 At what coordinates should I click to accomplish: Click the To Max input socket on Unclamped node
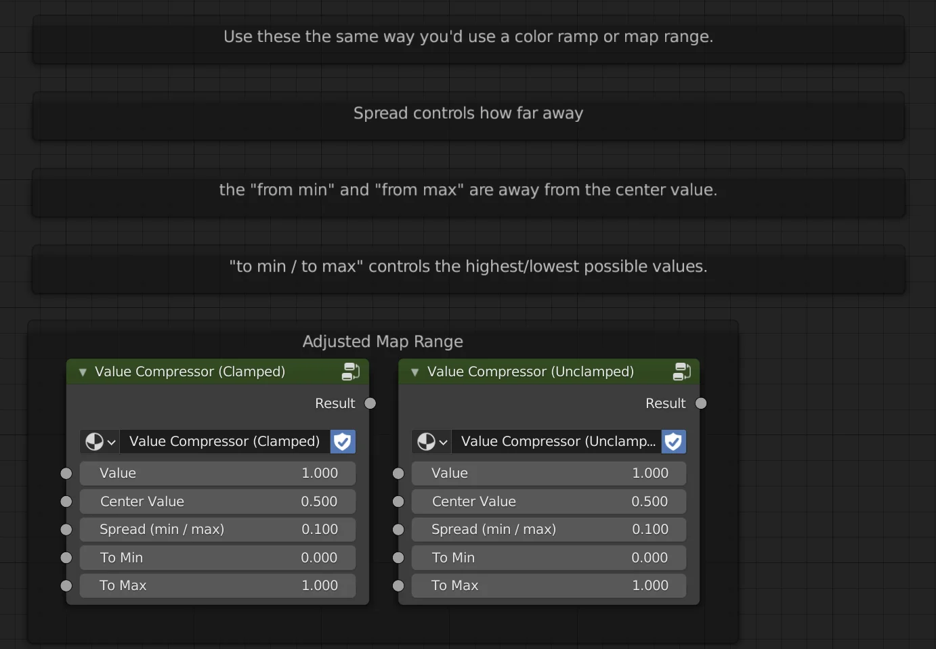398,585
